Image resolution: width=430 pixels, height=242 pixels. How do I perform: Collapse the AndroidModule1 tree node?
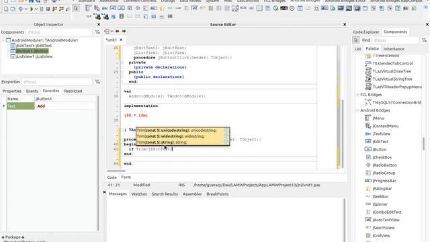point(3,40)
